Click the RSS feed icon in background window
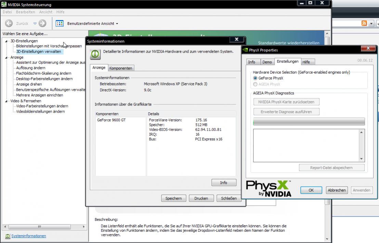Viewport: 379px width, 243px height. (364, 24)
